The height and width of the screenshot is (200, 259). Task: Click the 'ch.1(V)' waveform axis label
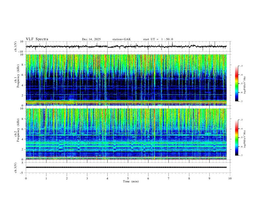click(x=16, y=46)
